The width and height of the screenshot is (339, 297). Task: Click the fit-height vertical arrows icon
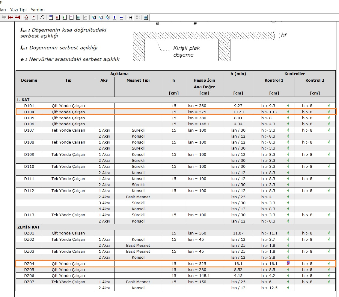[115, 17]
